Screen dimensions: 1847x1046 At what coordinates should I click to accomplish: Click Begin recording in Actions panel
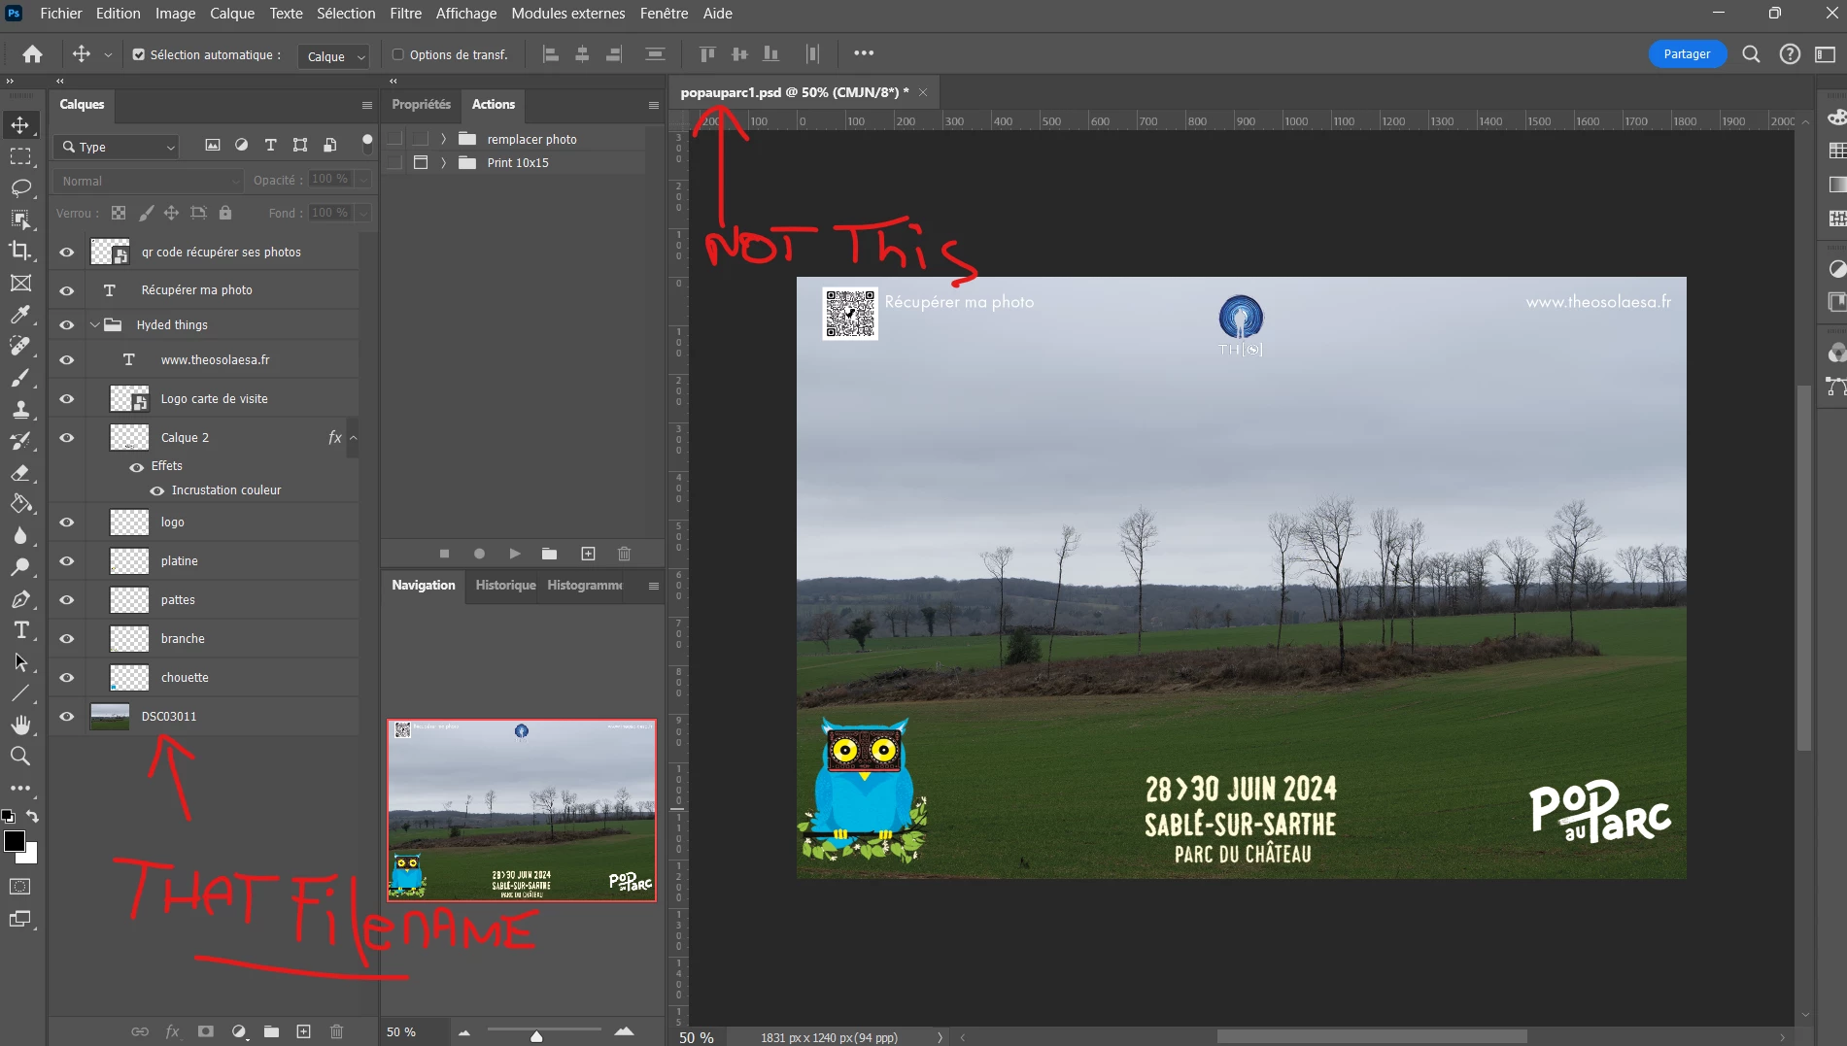pyautogui.click(x=479, y=554)
